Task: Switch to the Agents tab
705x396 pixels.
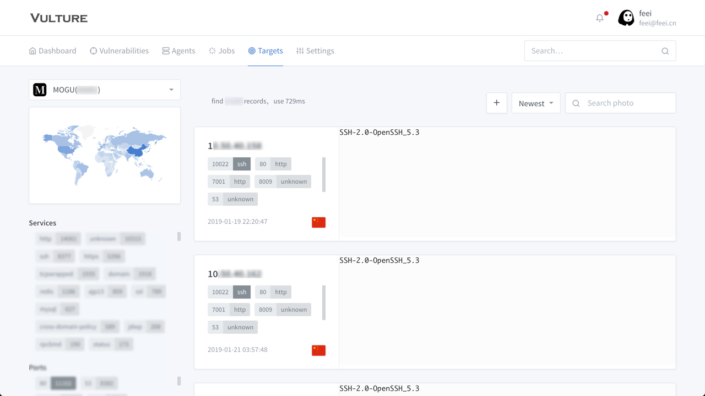Action: tap(178, 51)
